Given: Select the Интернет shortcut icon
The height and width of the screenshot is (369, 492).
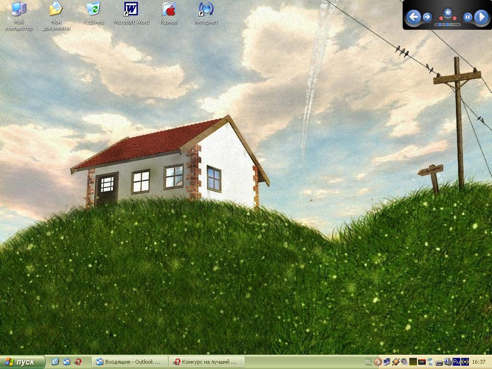Looking at the screenshot, I should pyautogui.click(x=206, y=13).
